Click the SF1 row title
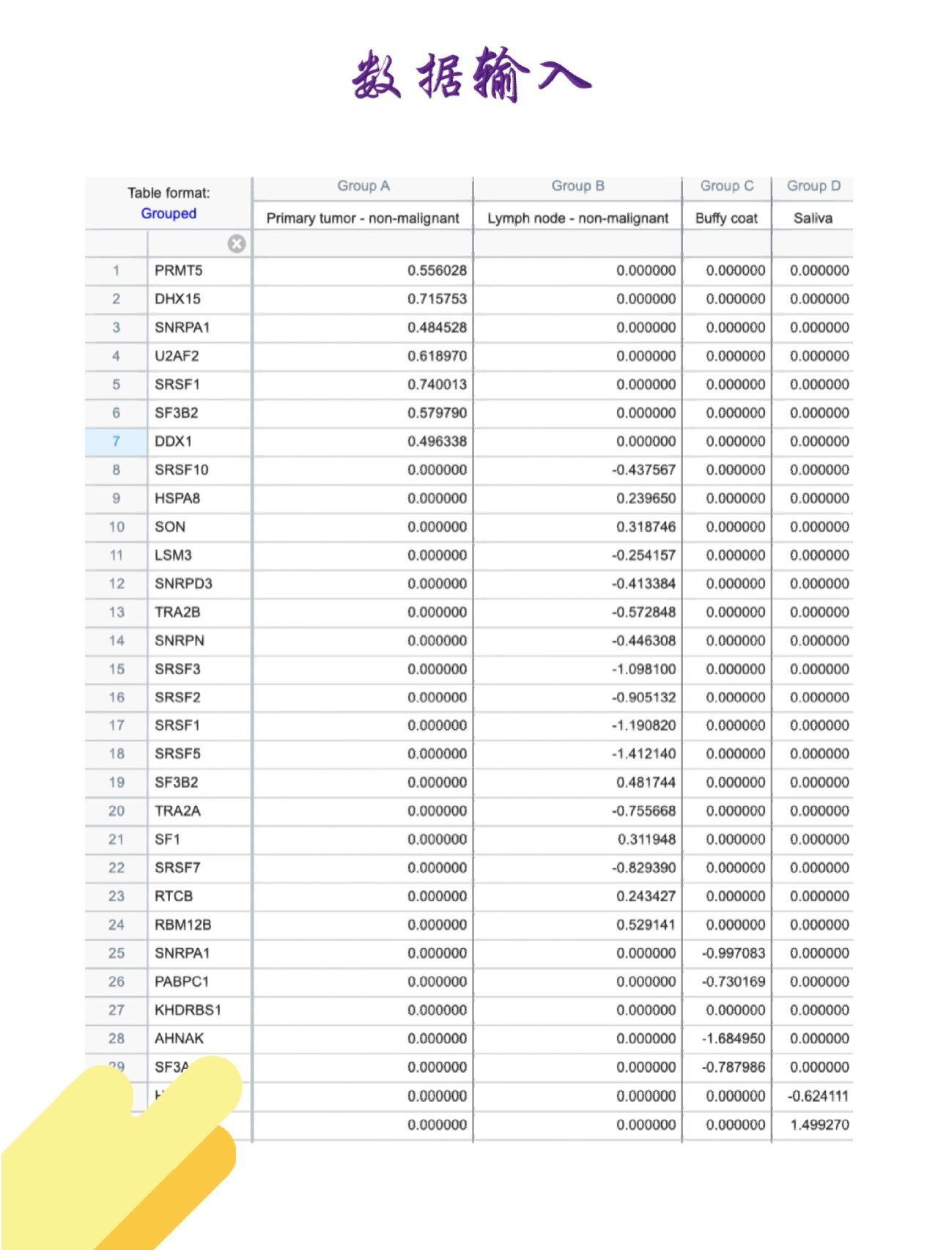This screenshot has height=1250, width=938. tap(167, 840)
